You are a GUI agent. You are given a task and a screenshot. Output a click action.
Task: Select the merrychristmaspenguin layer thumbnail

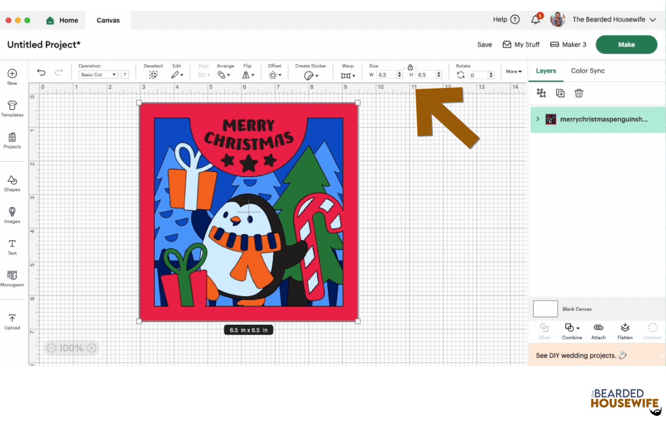[x=551, y=119]
